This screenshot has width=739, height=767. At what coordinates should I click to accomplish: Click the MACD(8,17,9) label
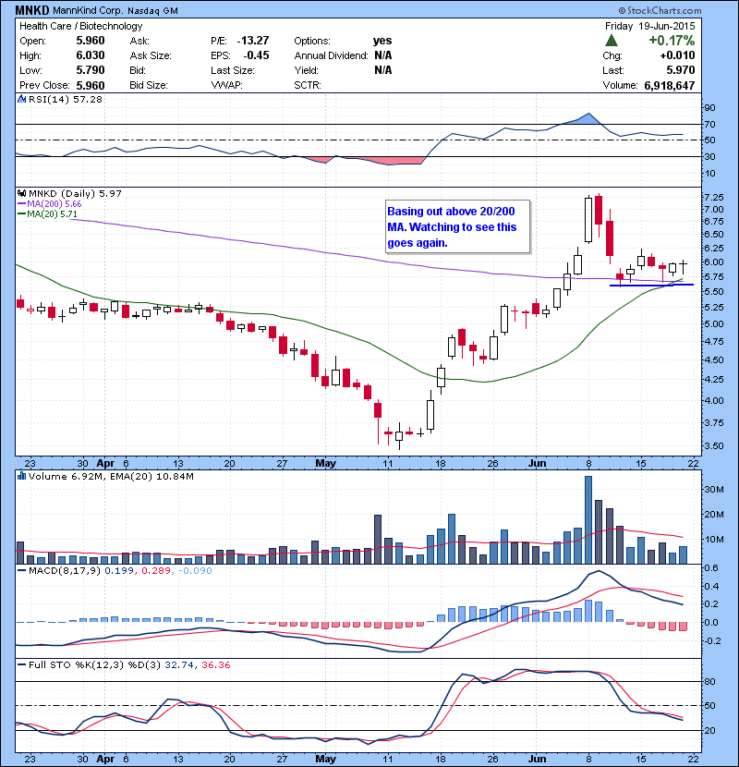coord(65,570)
